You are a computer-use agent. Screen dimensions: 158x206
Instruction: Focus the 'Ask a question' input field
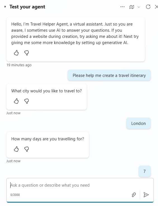click(x=80, y=185)
